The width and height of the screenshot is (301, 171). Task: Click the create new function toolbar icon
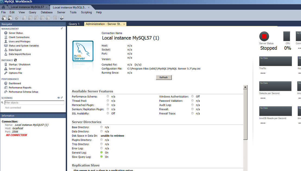(x=48, y=18)
